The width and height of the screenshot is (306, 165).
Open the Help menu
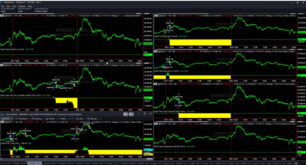pos(30,7)
